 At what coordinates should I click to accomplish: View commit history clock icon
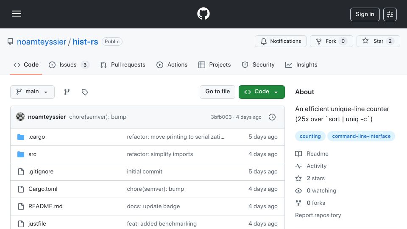pos(272,117)
